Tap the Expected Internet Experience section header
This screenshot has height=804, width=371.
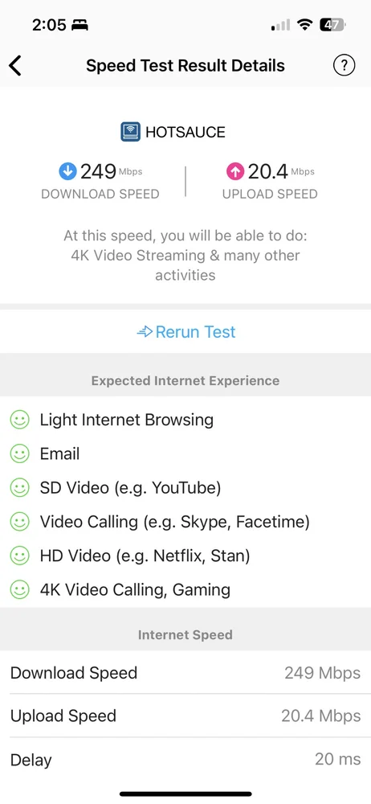(x=185, y=380)
